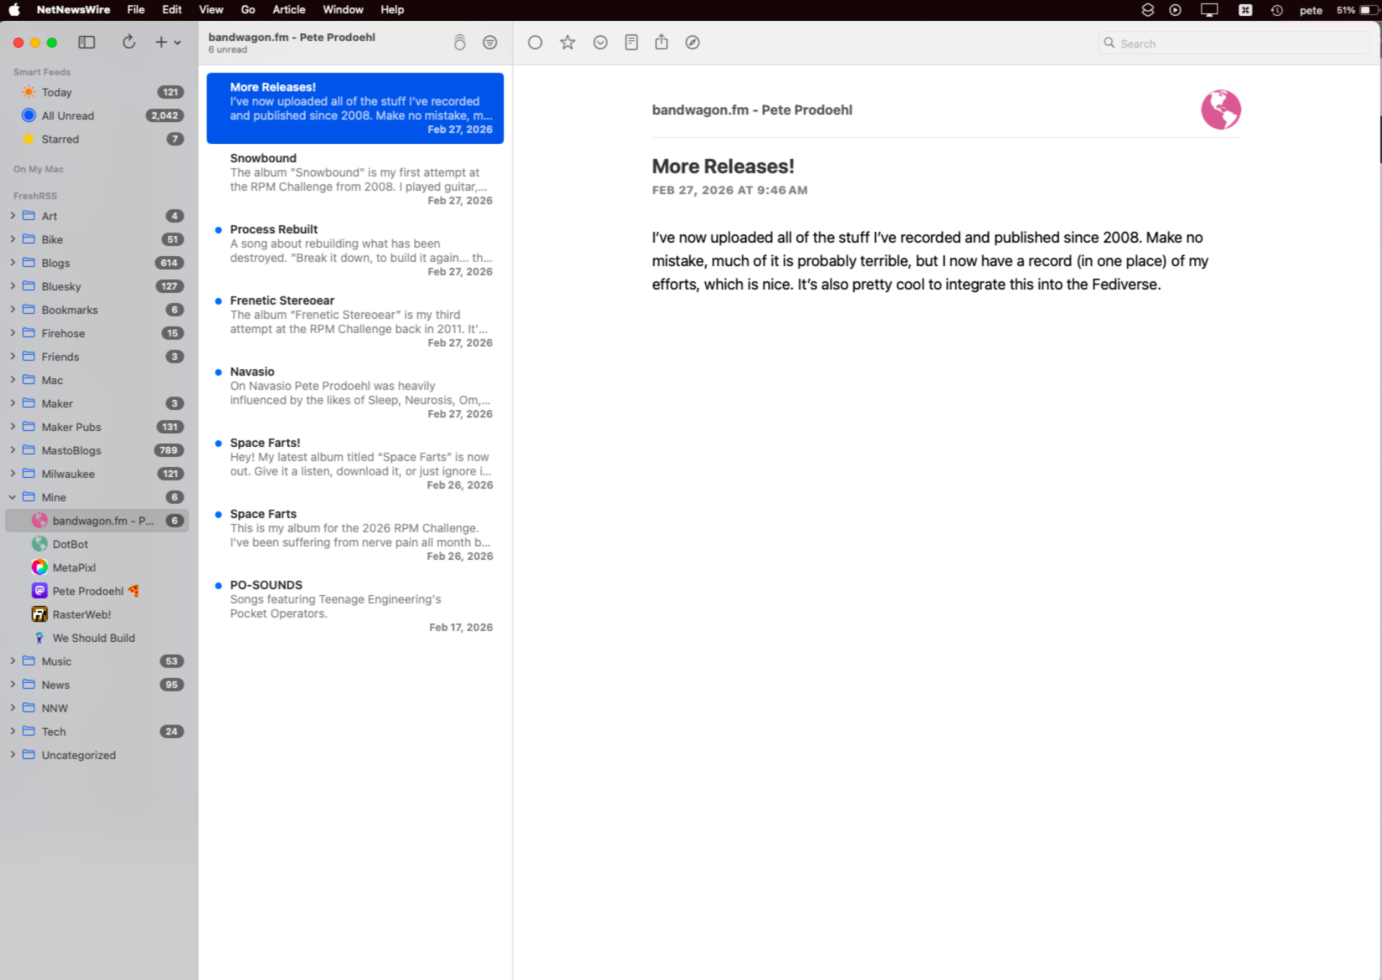
Task: Click the New Feed (+) button
Action: 160,42
